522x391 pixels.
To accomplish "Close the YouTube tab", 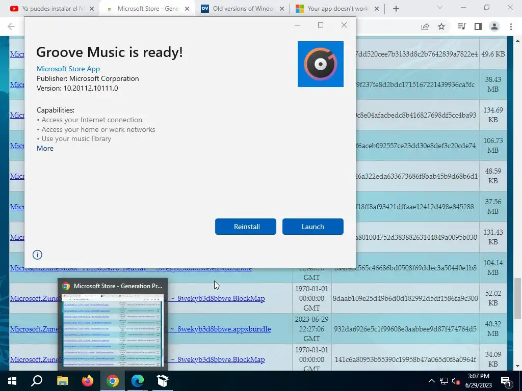I will [x=92, y=9].
